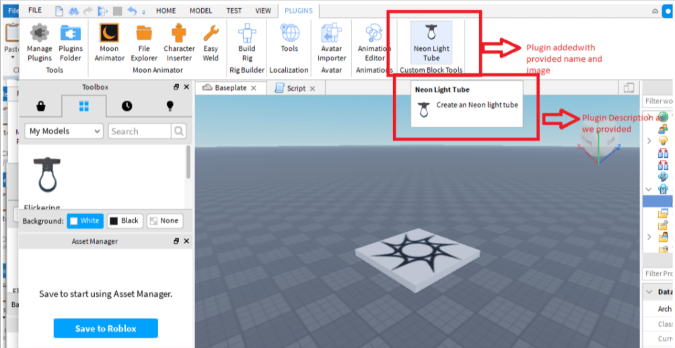Select the Easy Weld plugin
Image resolution: width=675 pixels, height=348 pixels.
coord(211,43)
